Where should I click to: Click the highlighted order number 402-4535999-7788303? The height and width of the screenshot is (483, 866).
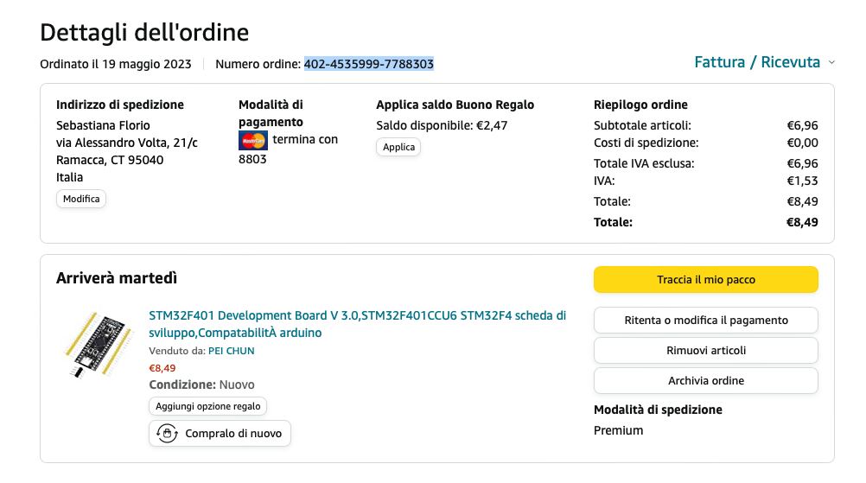(x=368, y=64)
